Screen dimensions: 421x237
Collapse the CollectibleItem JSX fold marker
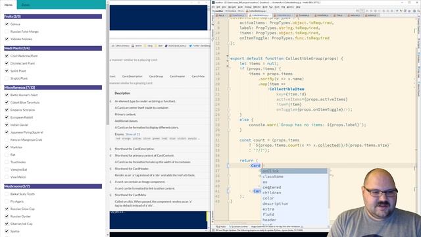(x=230, y=90)
